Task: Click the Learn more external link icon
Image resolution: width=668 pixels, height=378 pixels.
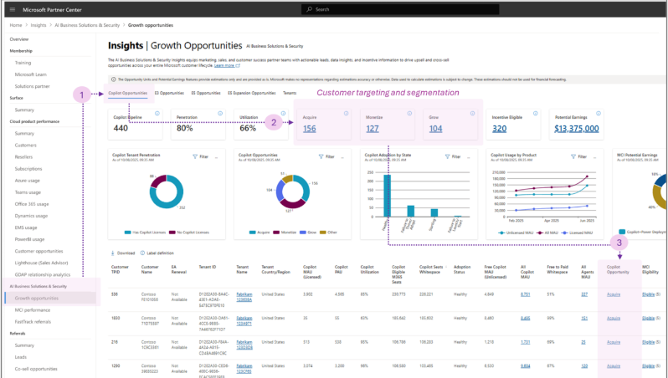Action: click(238, 64)
